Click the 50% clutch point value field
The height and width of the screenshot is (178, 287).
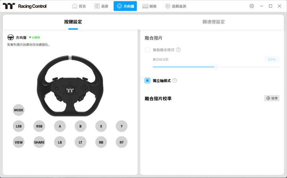pos(271,59)
